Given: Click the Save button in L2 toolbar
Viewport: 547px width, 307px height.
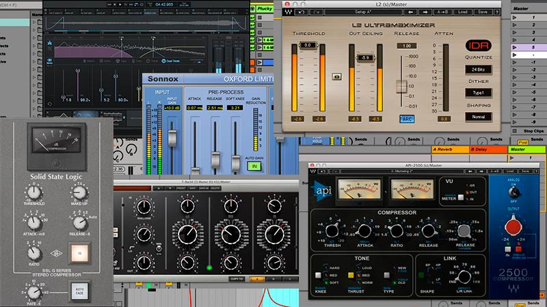Looking at the screenshot, I should coord(483,12).
